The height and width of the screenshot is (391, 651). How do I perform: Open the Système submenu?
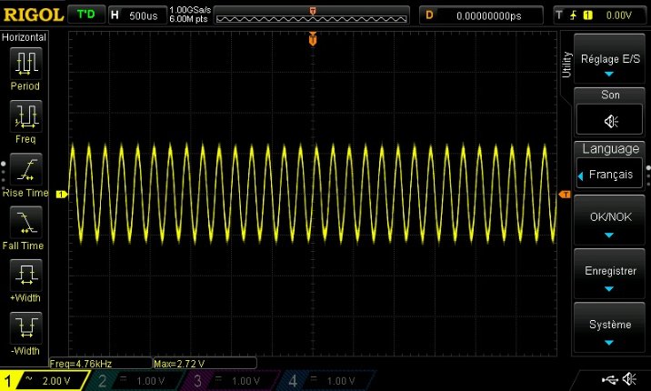tap(609, 328)
